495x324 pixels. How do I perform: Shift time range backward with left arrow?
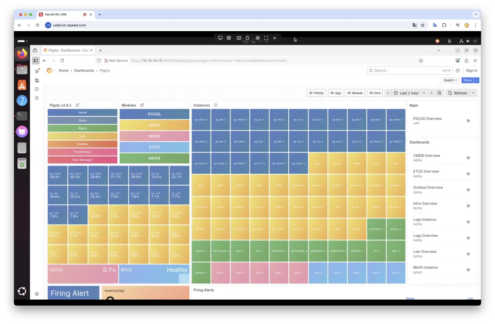(x=388, y=93)
